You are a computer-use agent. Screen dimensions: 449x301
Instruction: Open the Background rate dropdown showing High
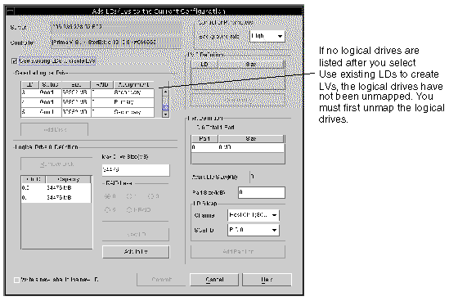[267, 36]
